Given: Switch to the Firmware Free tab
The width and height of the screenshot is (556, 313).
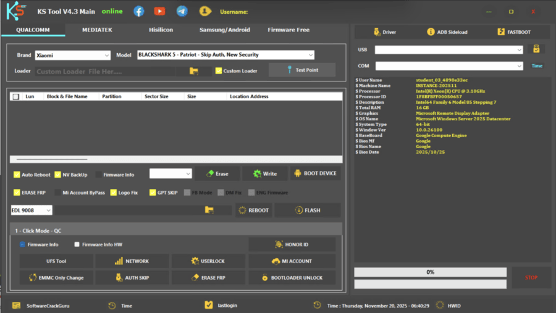Looking at the screenshot, I should [x=289, y=30].
